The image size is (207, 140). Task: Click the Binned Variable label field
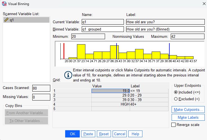pos(165,29)
